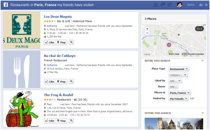Click search bar query text
The height and width of the screenshot is (130, 210).
(x=52, y=5)
